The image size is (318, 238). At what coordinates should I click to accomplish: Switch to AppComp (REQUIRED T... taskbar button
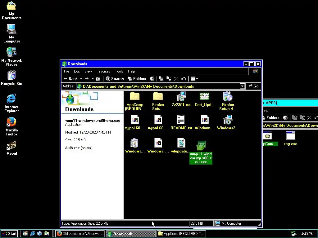pyautogui.click(x=181, y=234)
